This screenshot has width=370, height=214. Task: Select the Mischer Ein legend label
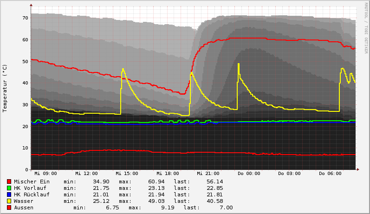(x=32, y=182)
